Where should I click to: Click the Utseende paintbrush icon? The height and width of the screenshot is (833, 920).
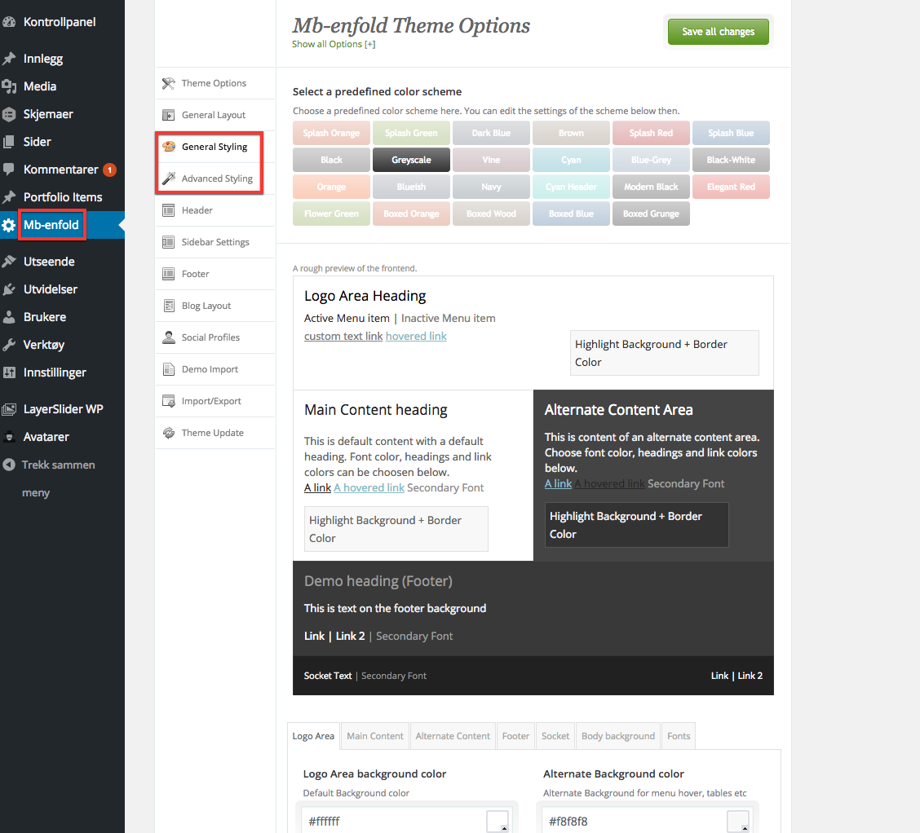(x=9, y=262)
